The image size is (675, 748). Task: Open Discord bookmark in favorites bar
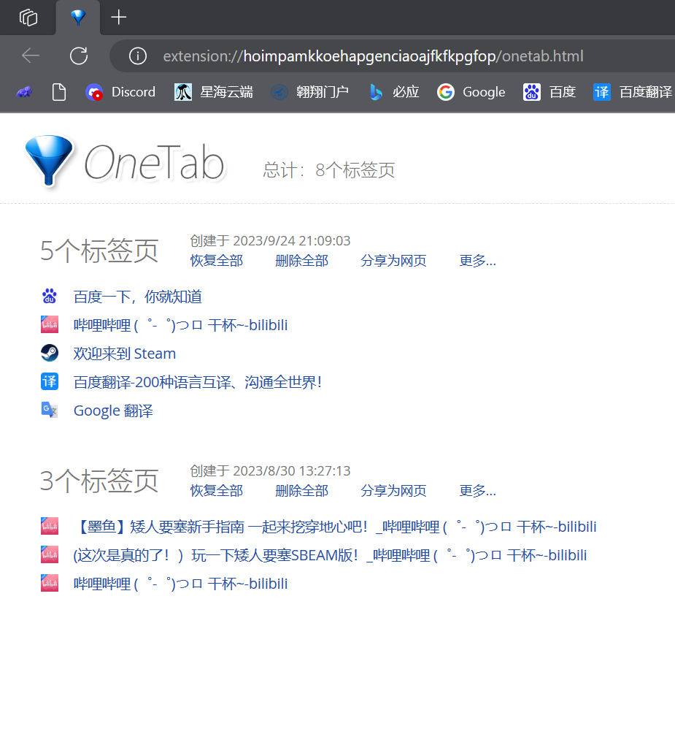tap(120, 92)
